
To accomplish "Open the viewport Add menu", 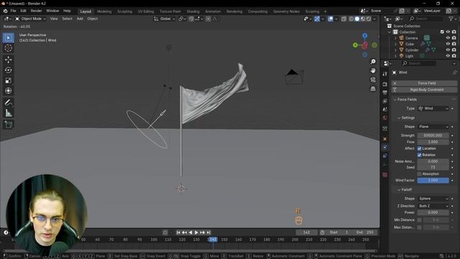I will (80, 19).
